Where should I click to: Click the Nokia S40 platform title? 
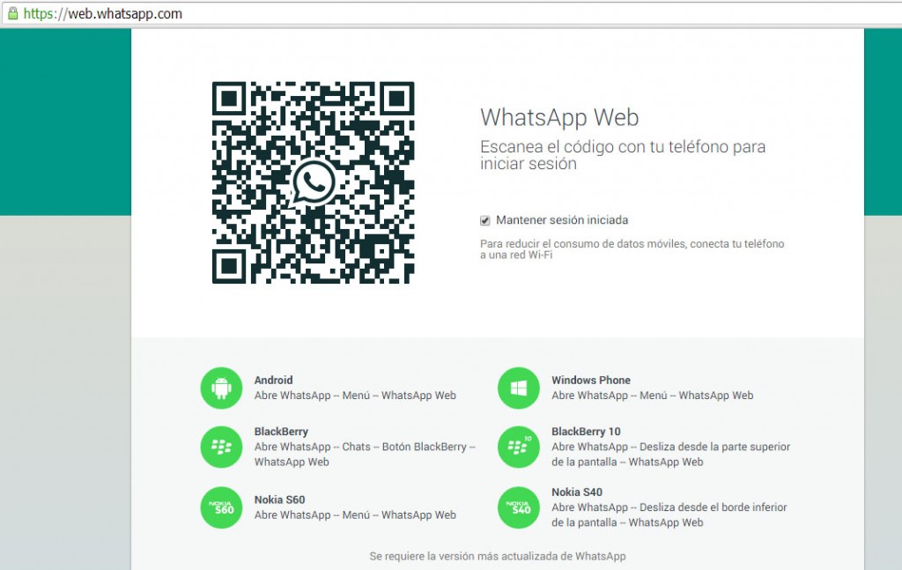(577, 492)
